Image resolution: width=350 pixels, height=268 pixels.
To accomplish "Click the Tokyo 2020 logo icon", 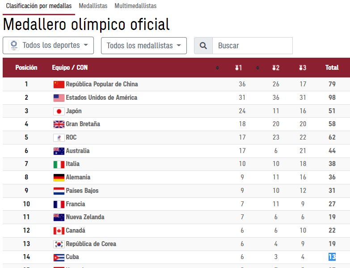I will click(x=14, y=46).
